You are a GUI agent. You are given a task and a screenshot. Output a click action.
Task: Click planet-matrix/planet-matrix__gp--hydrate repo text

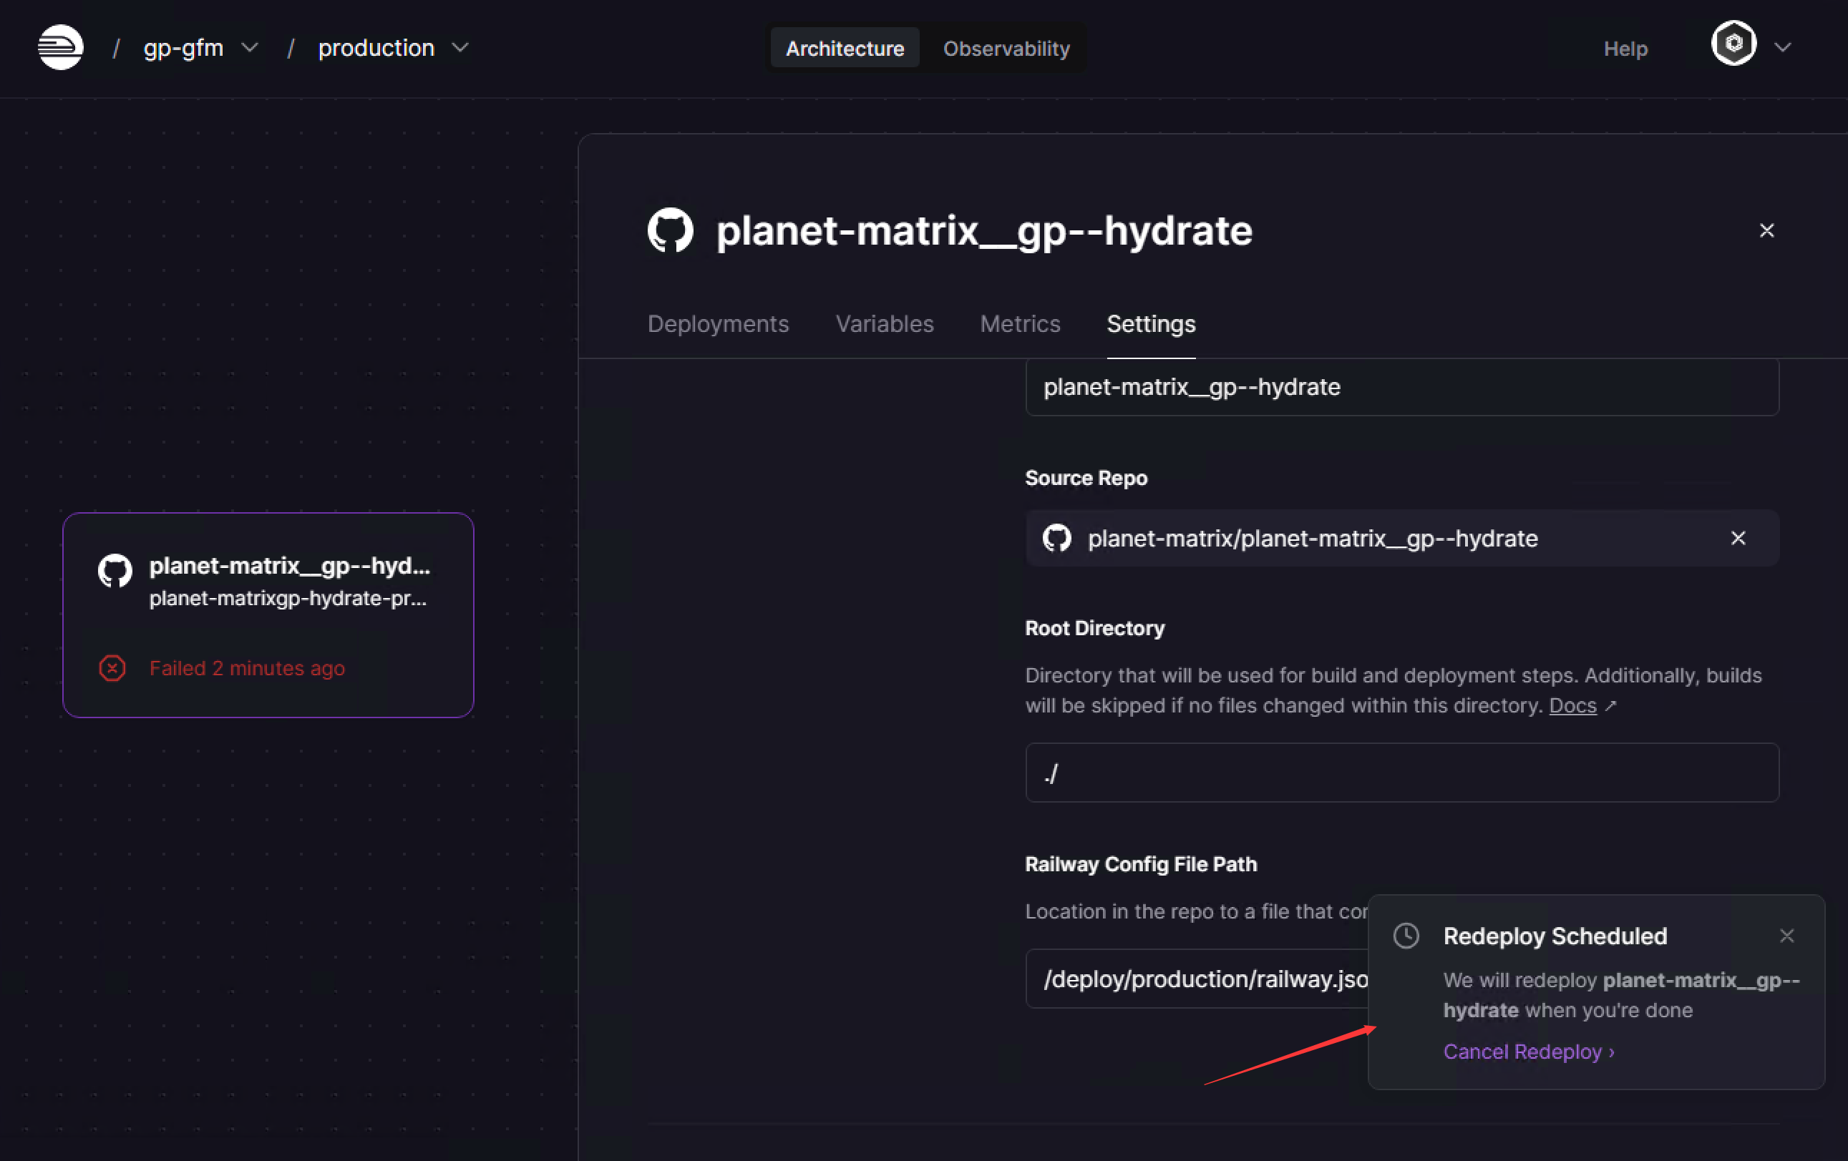coord(1313,539)
